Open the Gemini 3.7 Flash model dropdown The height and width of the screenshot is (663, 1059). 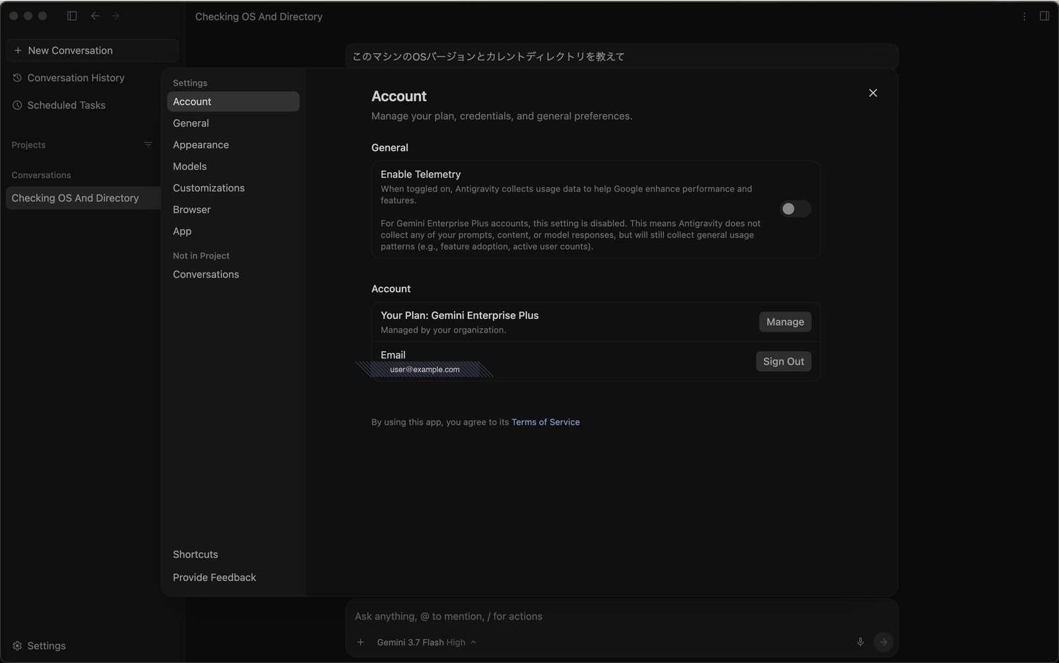coord(426,642)
